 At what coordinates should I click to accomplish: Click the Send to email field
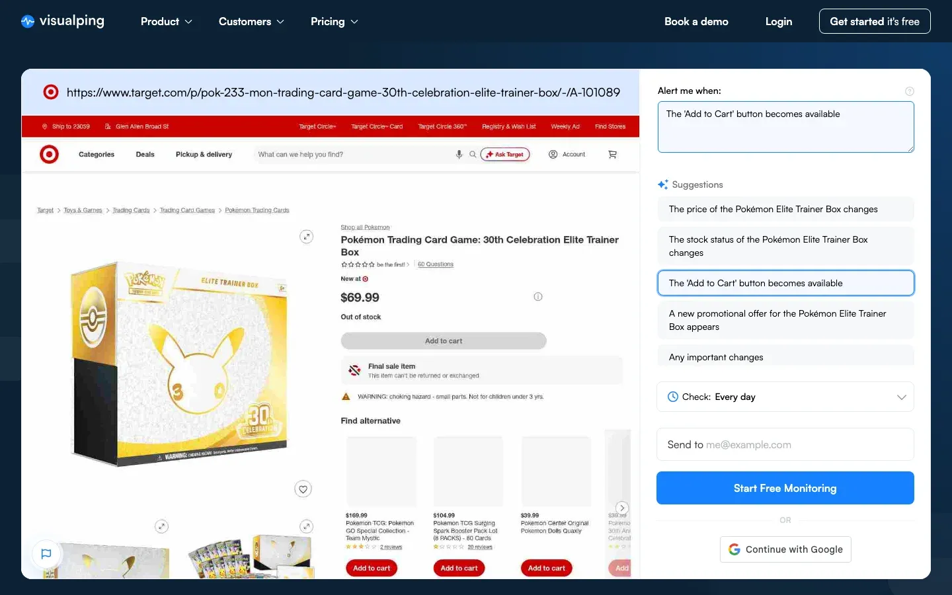(x=785, y=444)
